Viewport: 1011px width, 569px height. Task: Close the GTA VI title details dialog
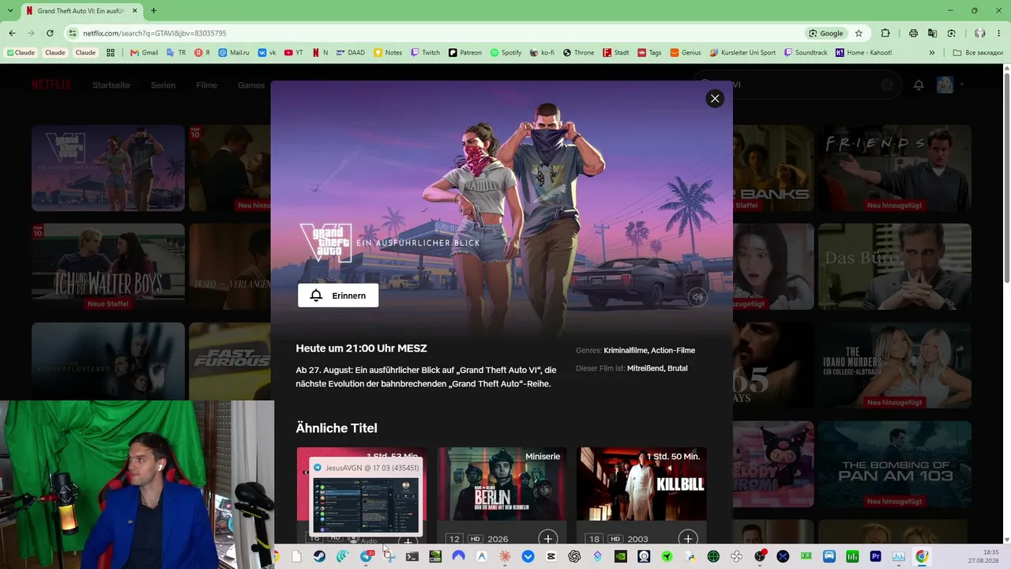[715, 99]
